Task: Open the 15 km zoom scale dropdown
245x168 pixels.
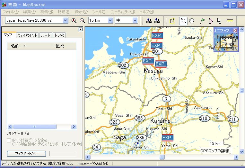Action: point(110,20)
